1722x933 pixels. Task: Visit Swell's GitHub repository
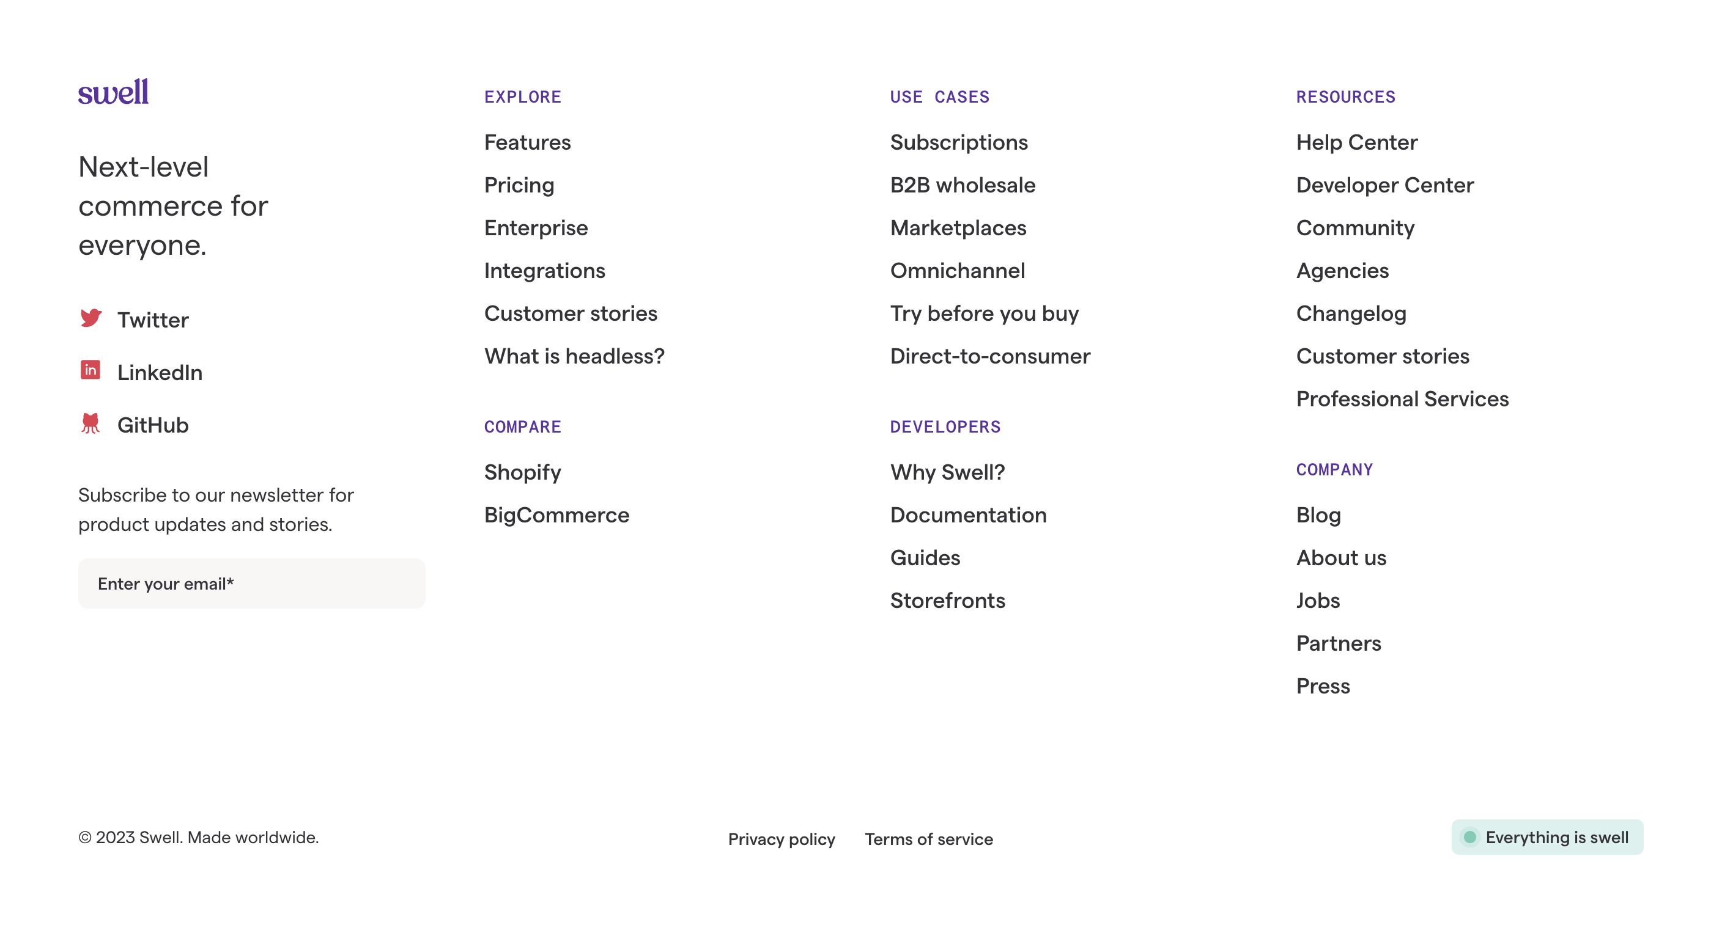pyautogui.click(x=152, y=425)
